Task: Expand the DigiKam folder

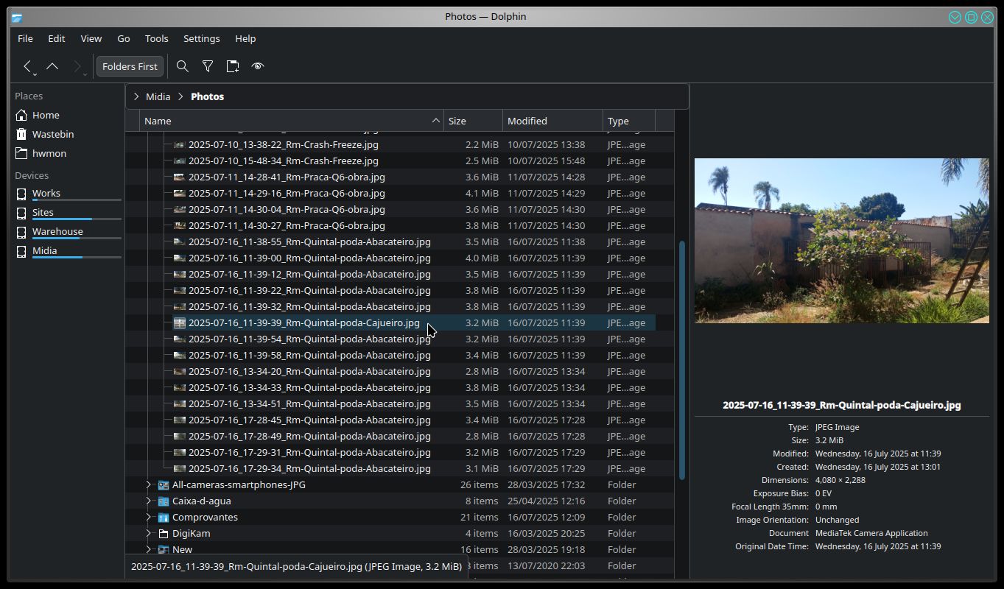Action: (148, 533)
